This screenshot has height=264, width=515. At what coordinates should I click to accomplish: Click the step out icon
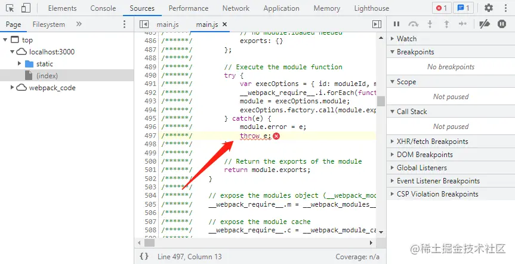tap(446, 24)
